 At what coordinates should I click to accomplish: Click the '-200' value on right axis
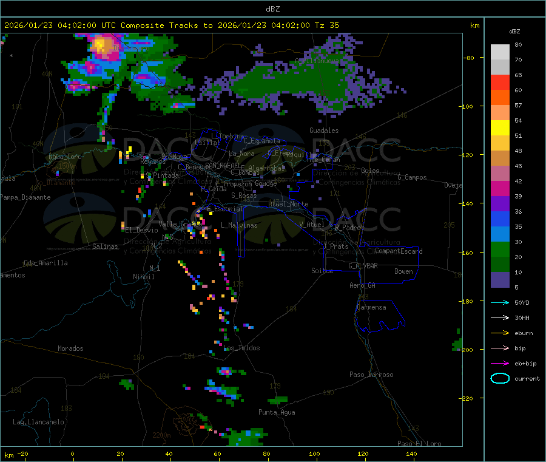pyautogui.click(x=465, y=350)
